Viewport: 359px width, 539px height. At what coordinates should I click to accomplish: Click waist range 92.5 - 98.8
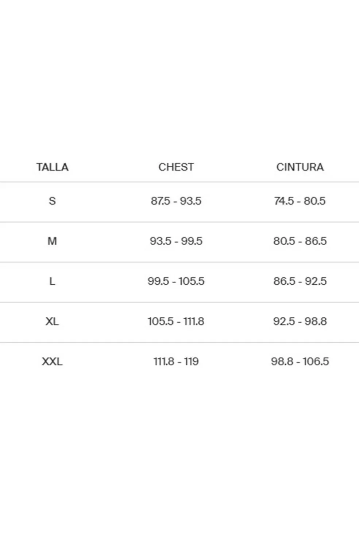click(300, 321)
